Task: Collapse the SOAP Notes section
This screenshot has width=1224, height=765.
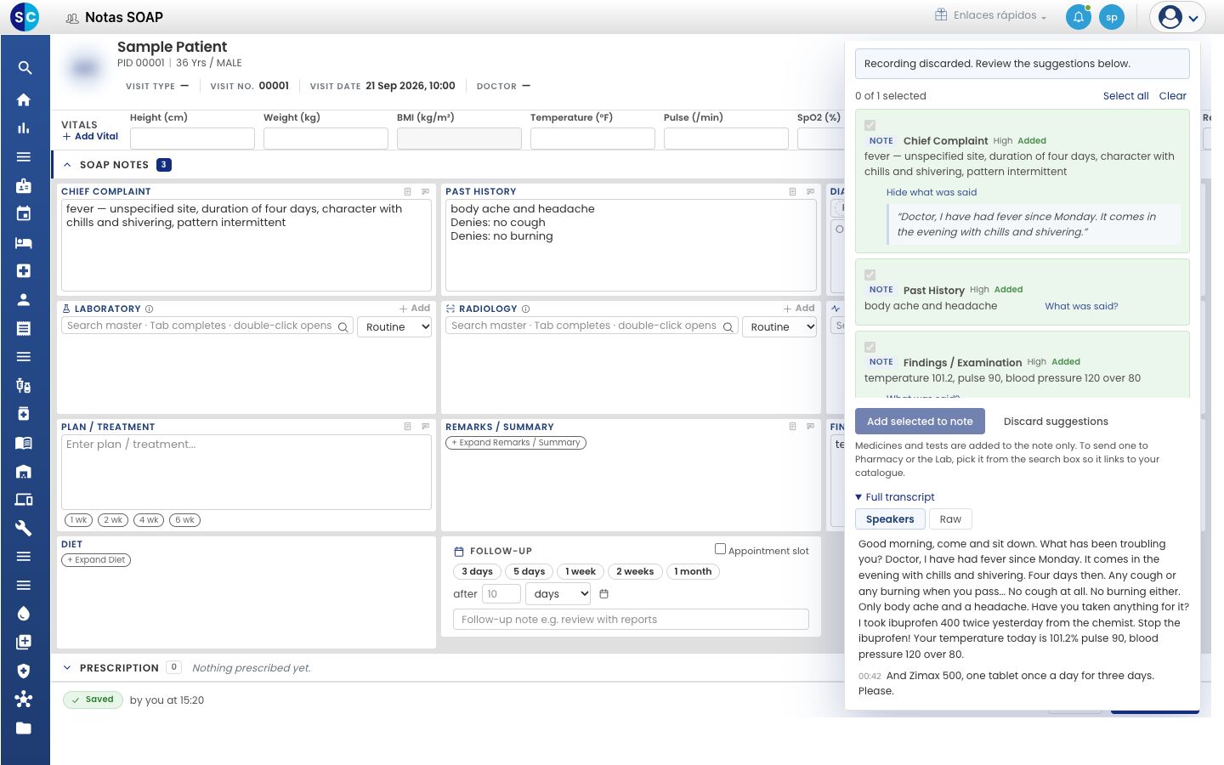Action: click(68, 165)
